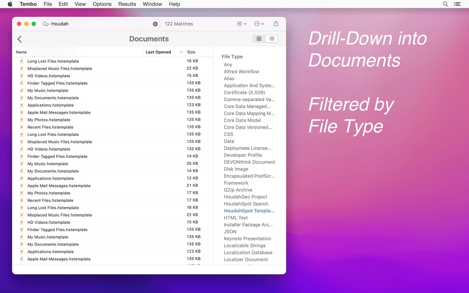Filter results by HTML Text
The image size is (469, 293).
pyautogui.click(x=236, y=218)
